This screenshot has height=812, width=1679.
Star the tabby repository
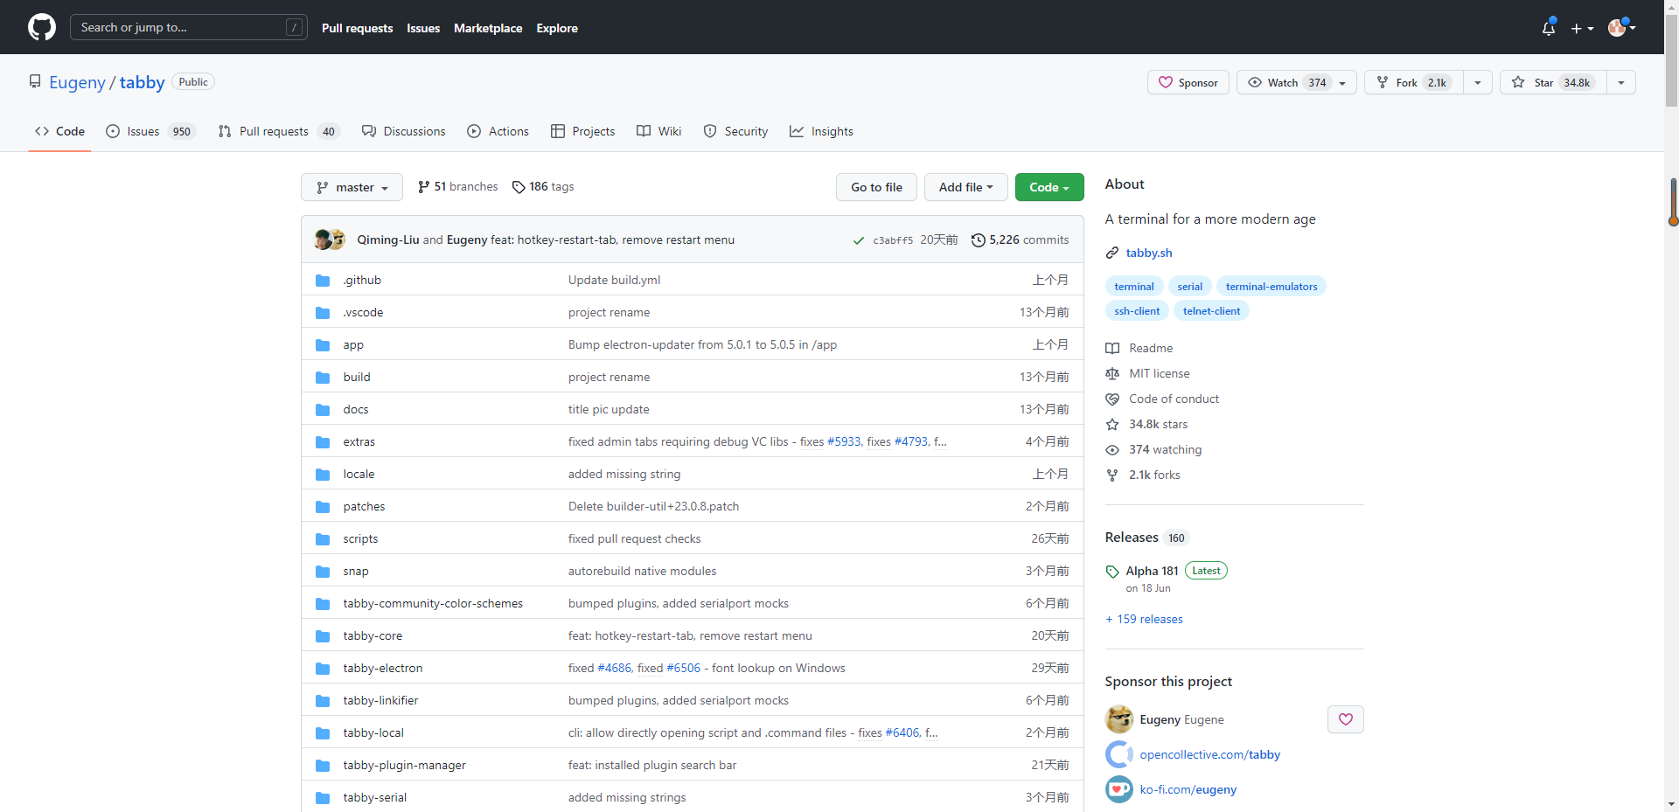[1554, 82]
